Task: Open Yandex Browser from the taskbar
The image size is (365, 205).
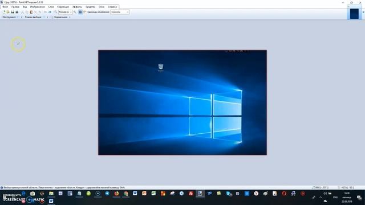Action: coord(256,194)
